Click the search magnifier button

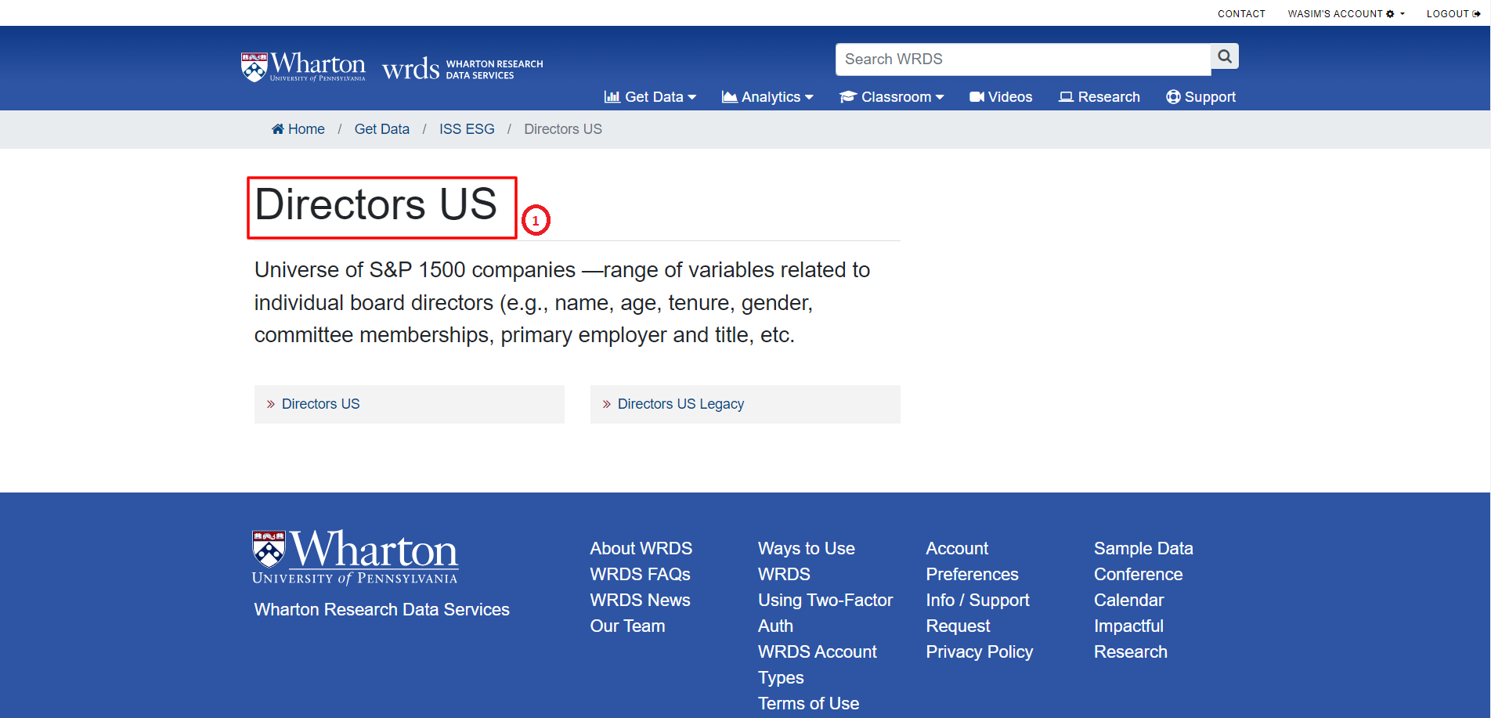1225,56
